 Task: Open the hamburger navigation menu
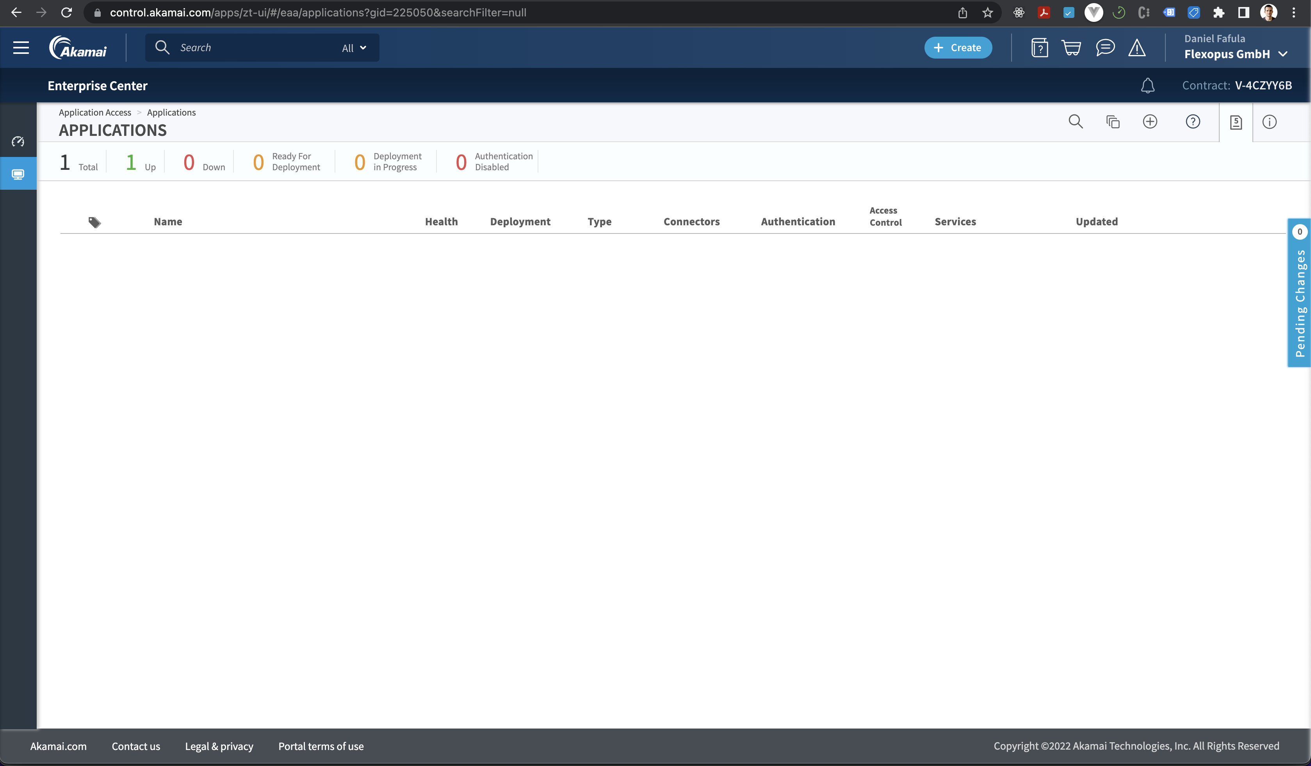(x=21, y=47)
